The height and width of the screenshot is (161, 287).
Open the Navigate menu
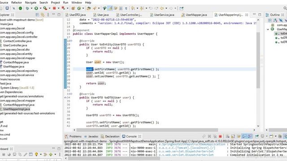coord(30,3)
